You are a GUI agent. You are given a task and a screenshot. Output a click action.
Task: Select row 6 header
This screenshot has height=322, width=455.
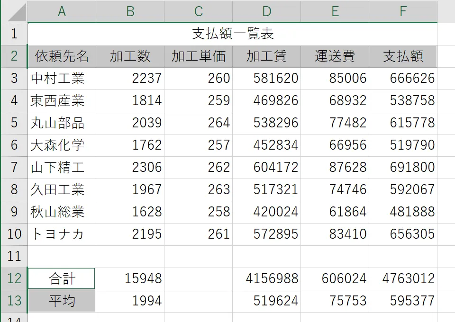[15, 145]
